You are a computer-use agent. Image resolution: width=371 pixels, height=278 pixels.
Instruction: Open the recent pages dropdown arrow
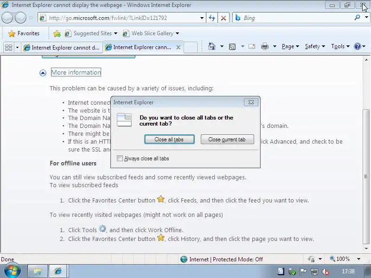coord(31,18)
